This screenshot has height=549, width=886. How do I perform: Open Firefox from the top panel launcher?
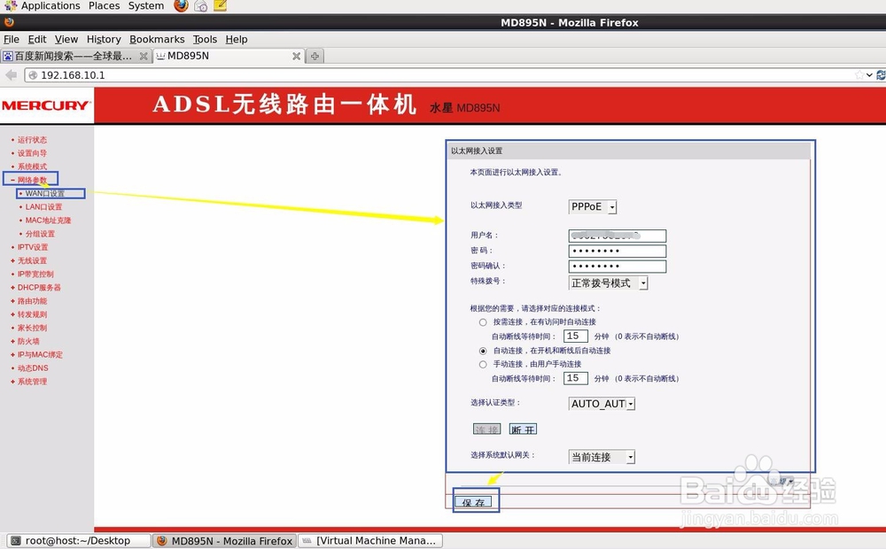(180, 5)
